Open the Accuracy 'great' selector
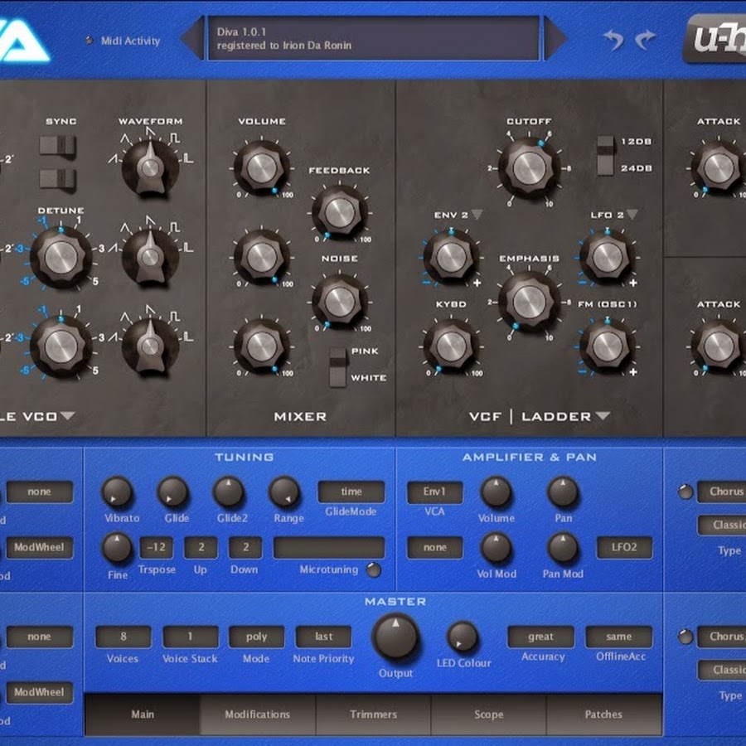The height and width of the screenshot is (746, 746). coord(540,637)
